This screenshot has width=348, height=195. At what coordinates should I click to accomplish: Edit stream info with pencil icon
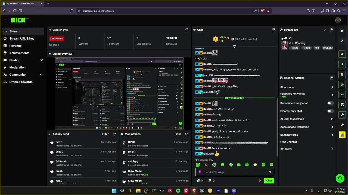coord(325,30)
